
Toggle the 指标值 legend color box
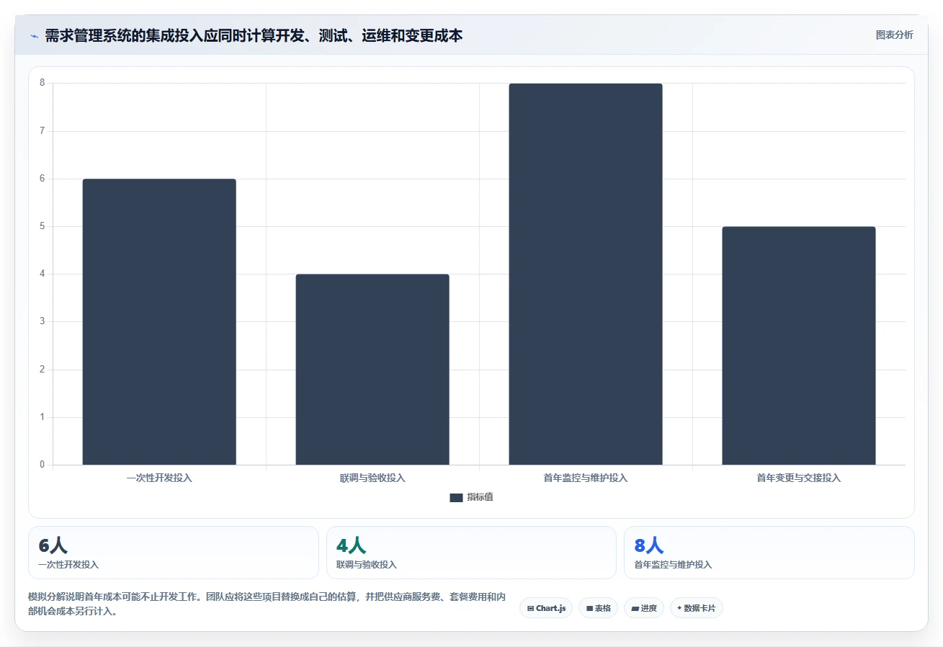click(456, 497)
